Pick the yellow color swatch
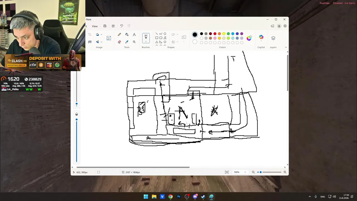This screenshot has height=201, width=357. pyautogui.click(x=224, y=34)
